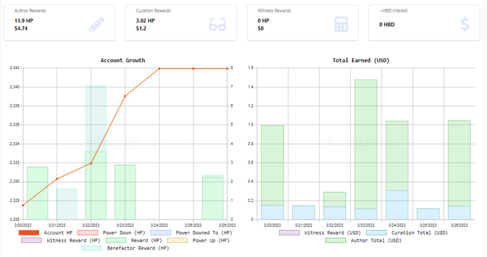Viewport: 487px width, 257px height.
Task: Click the Account HP line point for 3/24/2023
Action: tap(159, 69)
